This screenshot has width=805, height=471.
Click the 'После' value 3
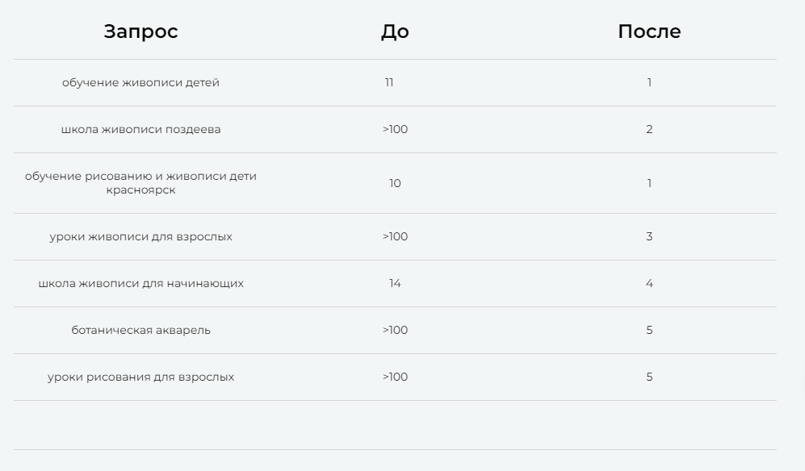[x=649, y=236]
